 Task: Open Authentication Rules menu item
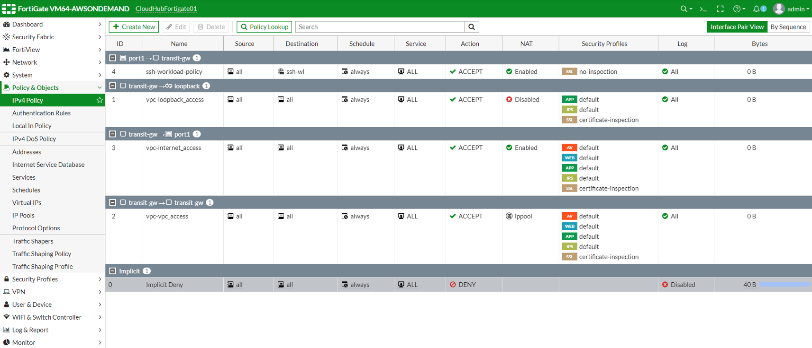click(x=41, y=113)
